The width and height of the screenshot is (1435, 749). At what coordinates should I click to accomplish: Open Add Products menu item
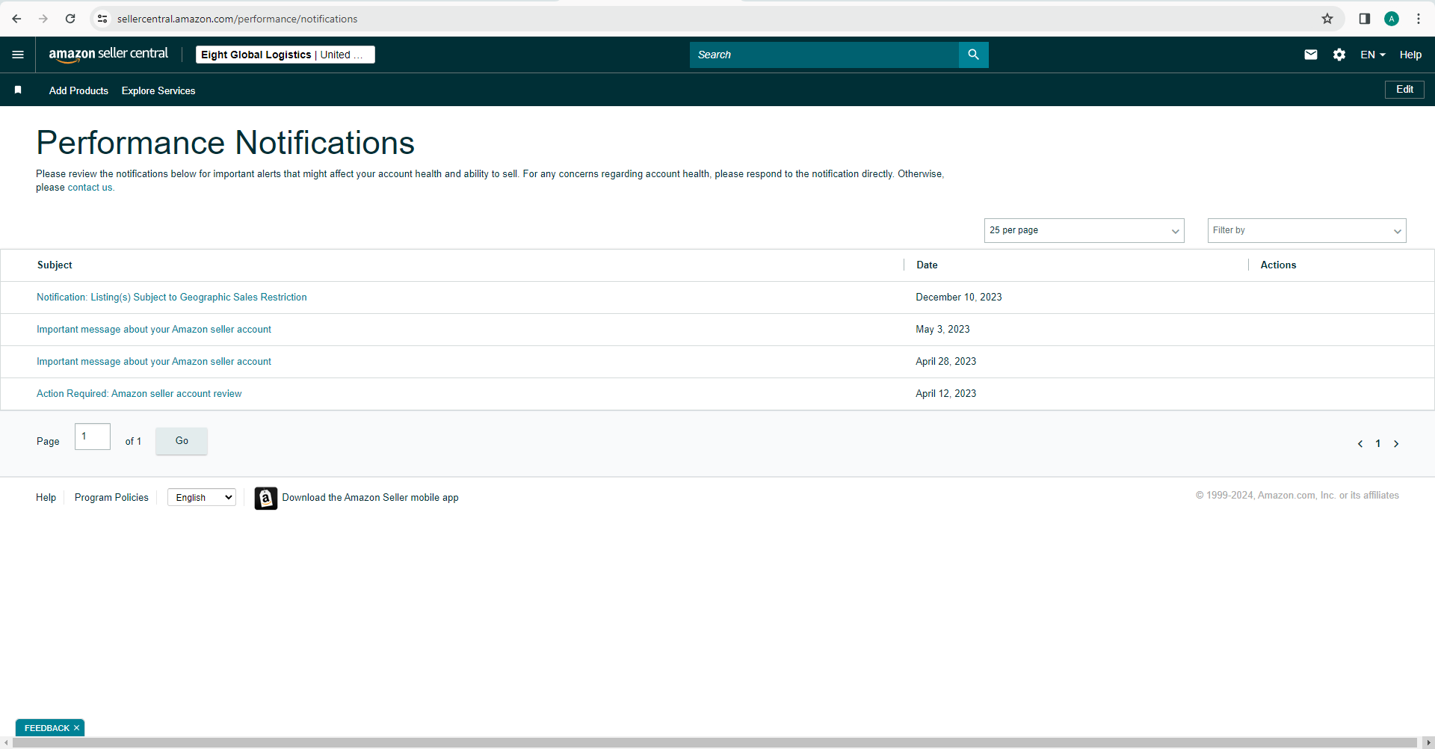click(x=78, y=90)
